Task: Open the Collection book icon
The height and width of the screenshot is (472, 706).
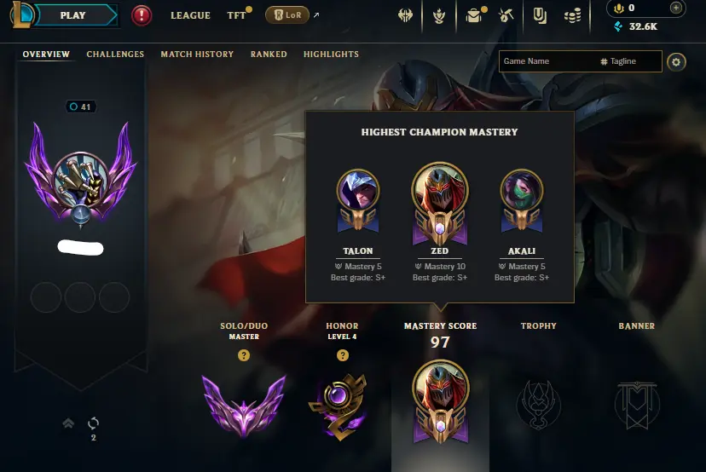Action: point(540,15)
